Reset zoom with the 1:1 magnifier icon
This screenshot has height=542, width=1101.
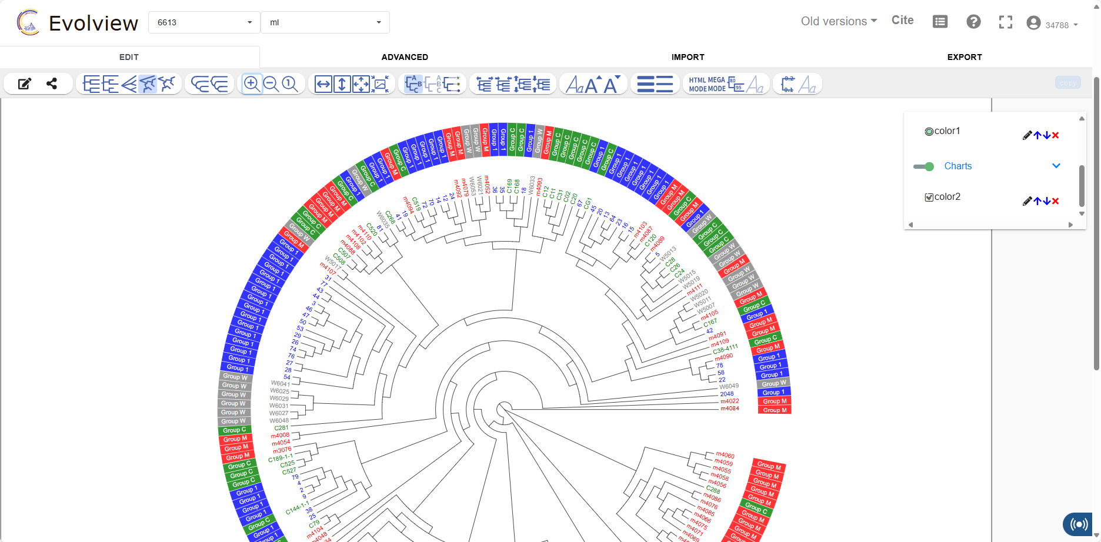click(x=289, y=84)
